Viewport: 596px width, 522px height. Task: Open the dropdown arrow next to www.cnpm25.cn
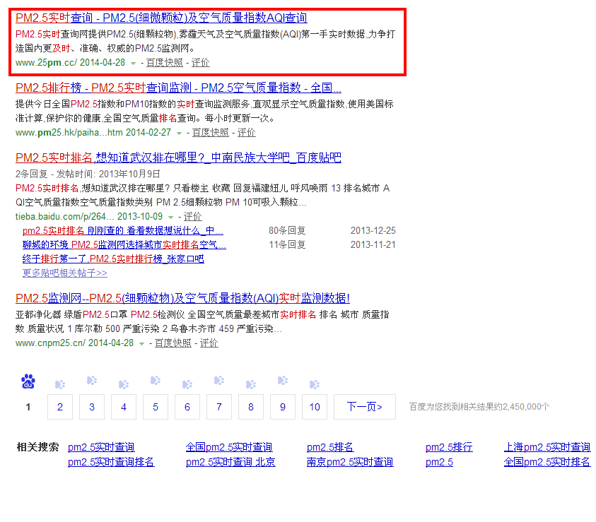[x=141, y=343]
